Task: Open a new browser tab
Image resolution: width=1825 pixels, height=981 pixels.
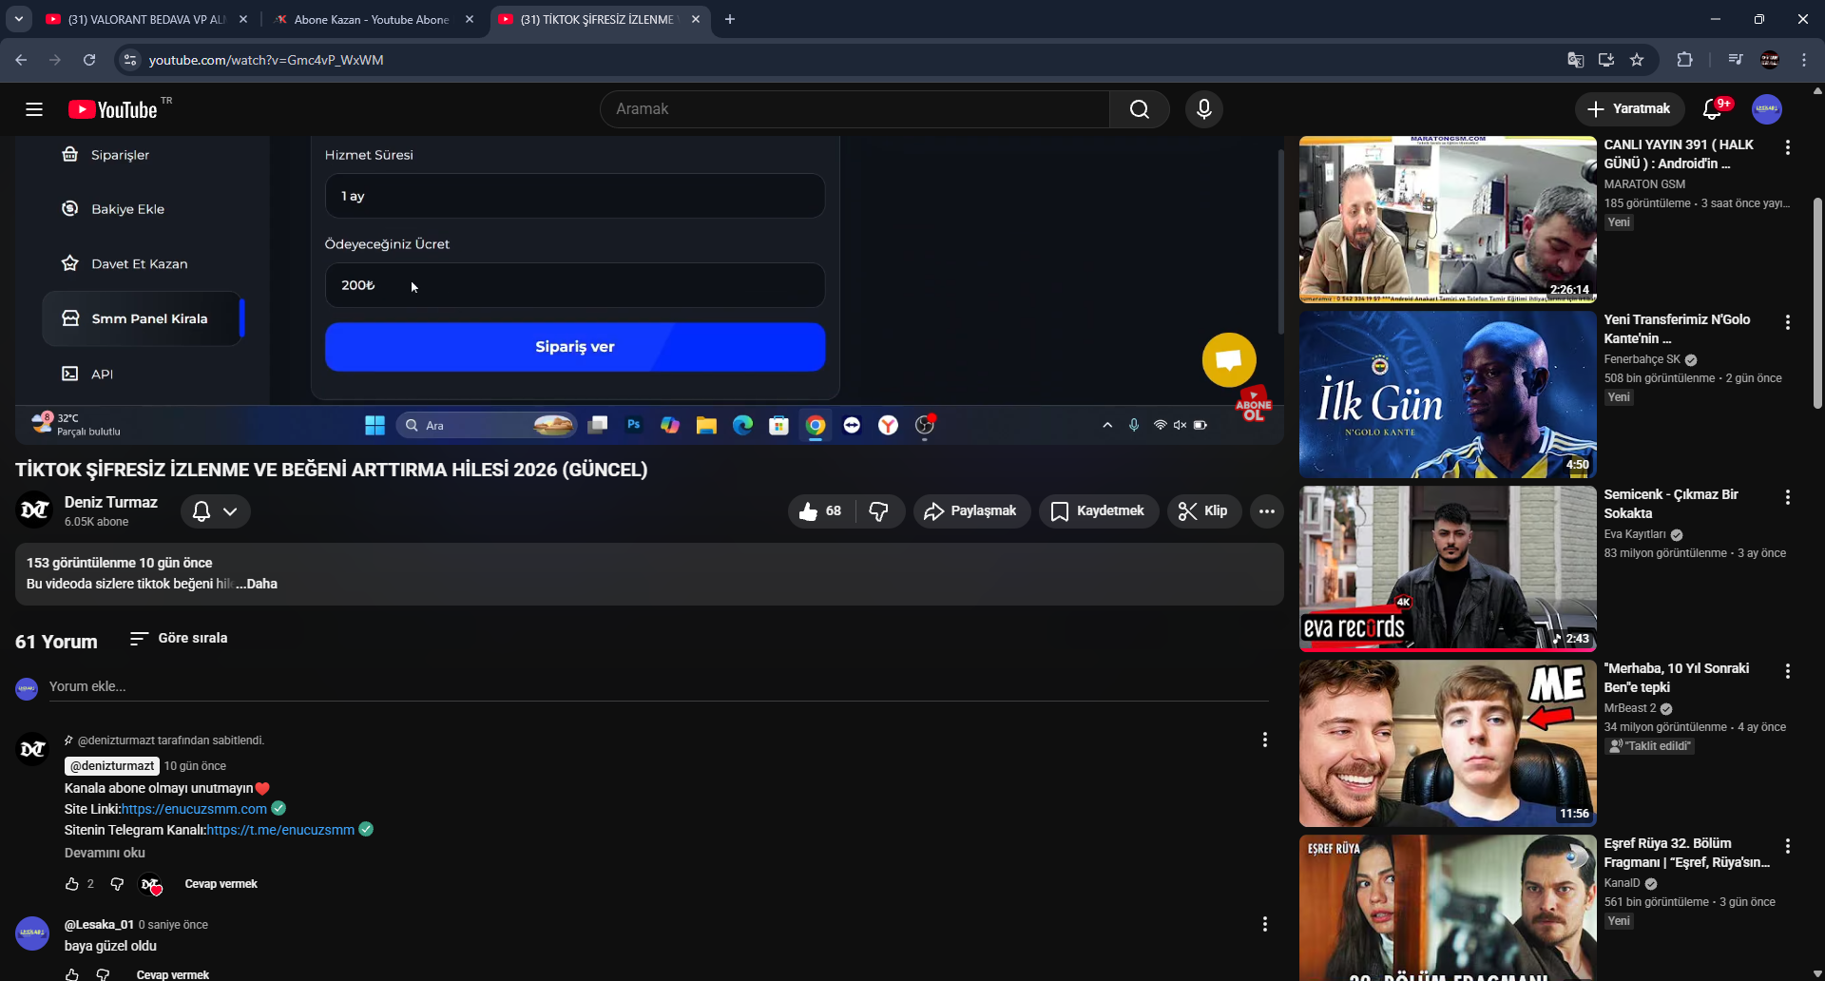Action: click(x=730, y=19)
